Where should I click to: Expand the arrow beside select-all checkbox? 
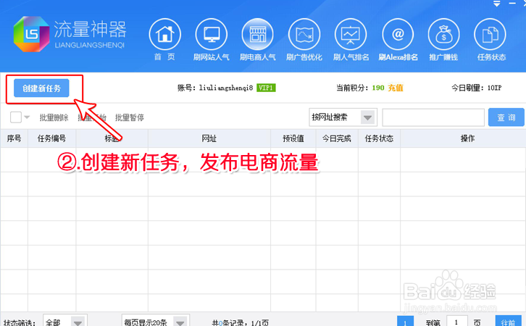pos(28,117)
